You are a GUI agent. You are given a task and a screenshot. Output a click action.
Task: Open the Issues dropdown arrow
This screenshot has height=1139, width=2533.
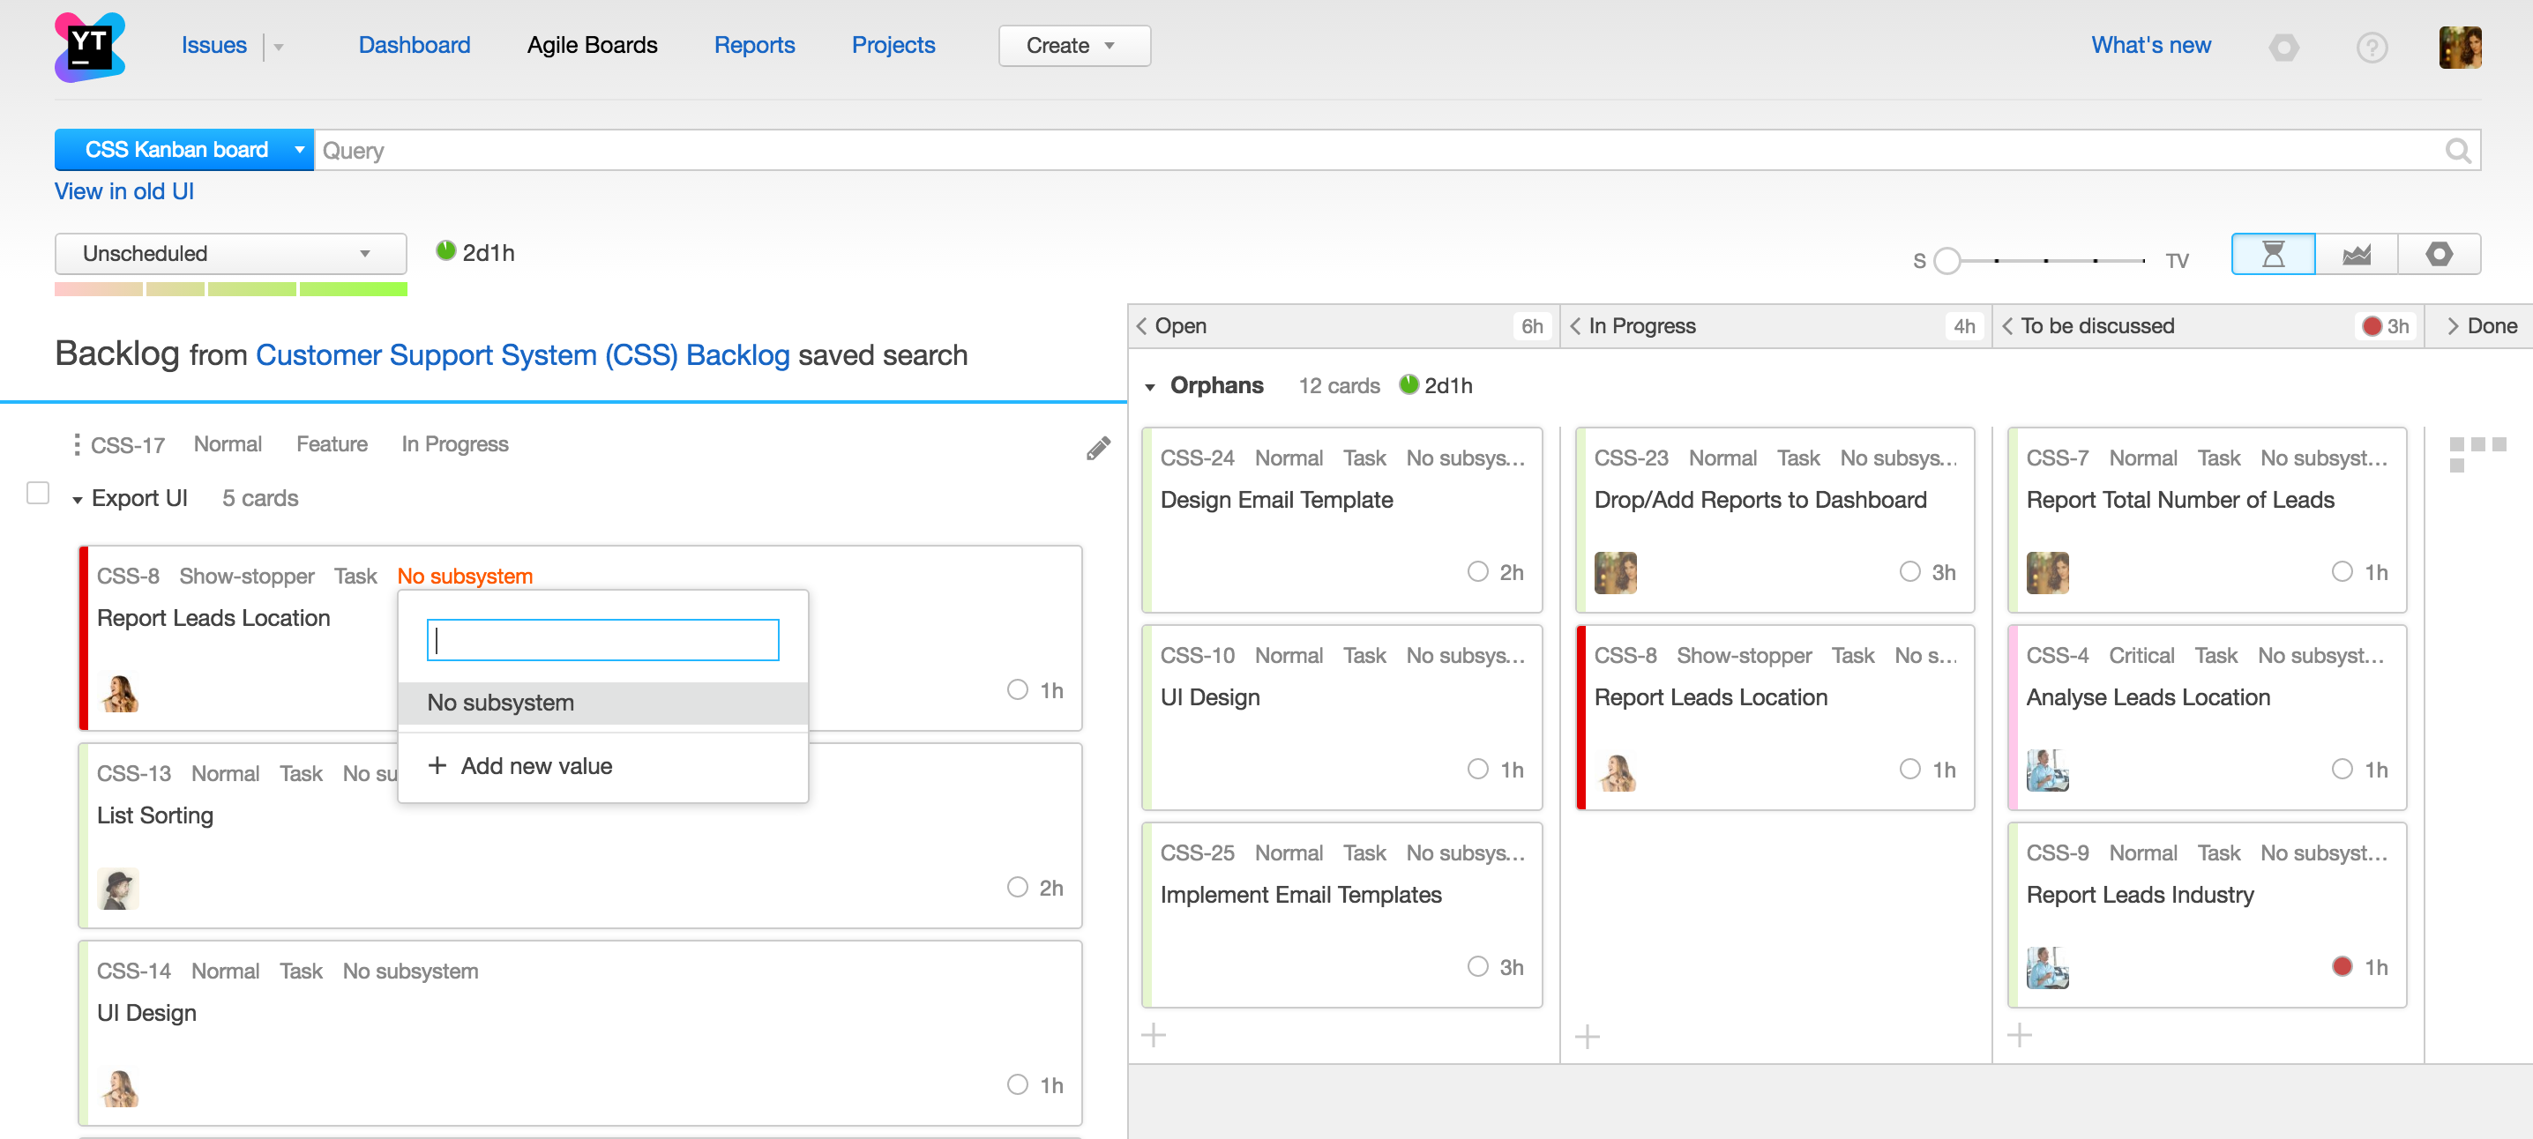click(279, 48)
